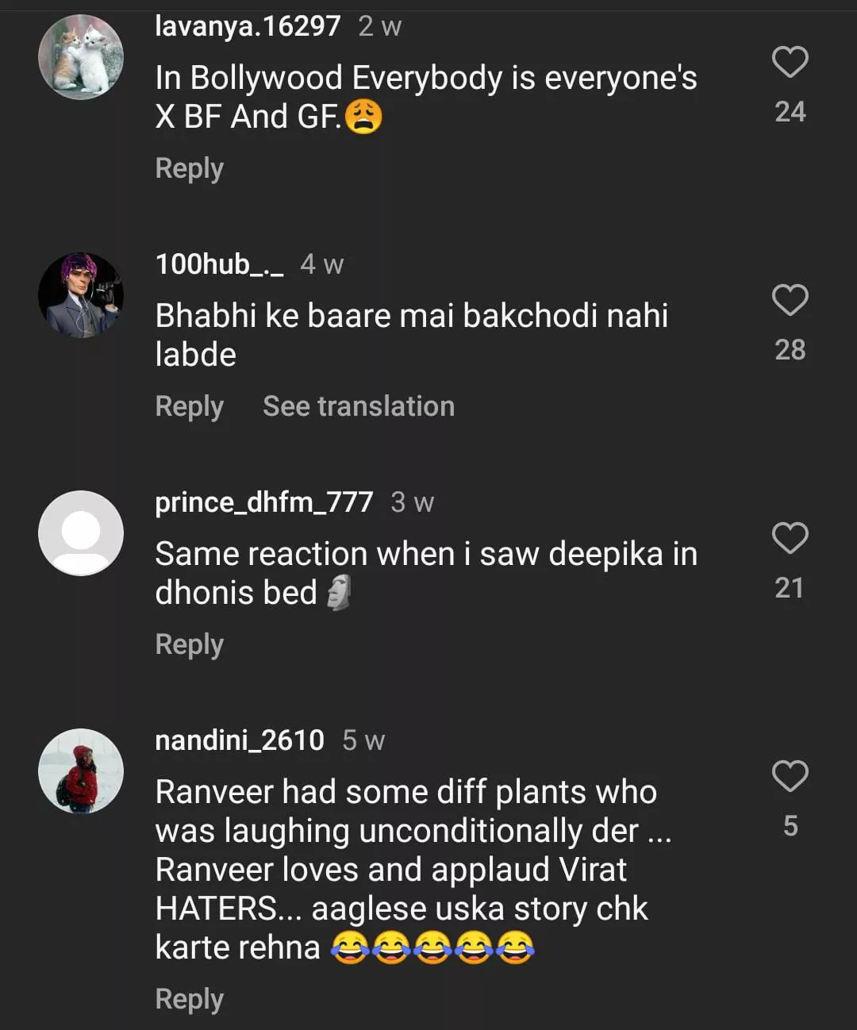Like prince_dhfm_777's comment

pos(790,538)
